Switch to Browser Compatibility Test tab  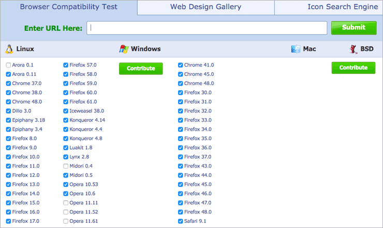(x=68, y=7)
